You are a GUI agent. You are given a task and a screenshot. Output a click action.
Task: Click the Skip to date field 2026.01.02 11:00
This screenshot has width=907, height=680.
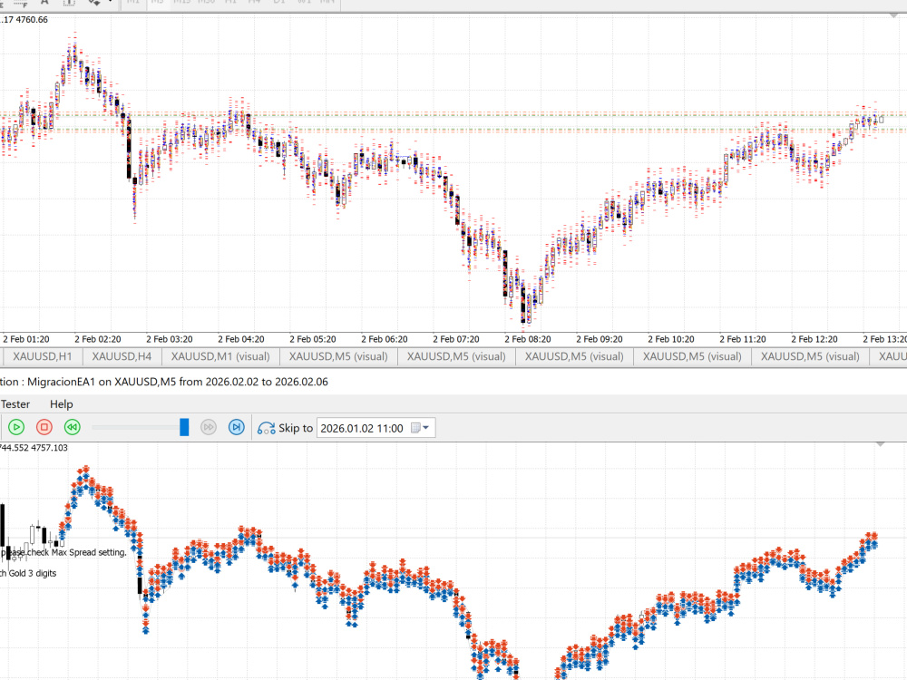tap(362, 429)
